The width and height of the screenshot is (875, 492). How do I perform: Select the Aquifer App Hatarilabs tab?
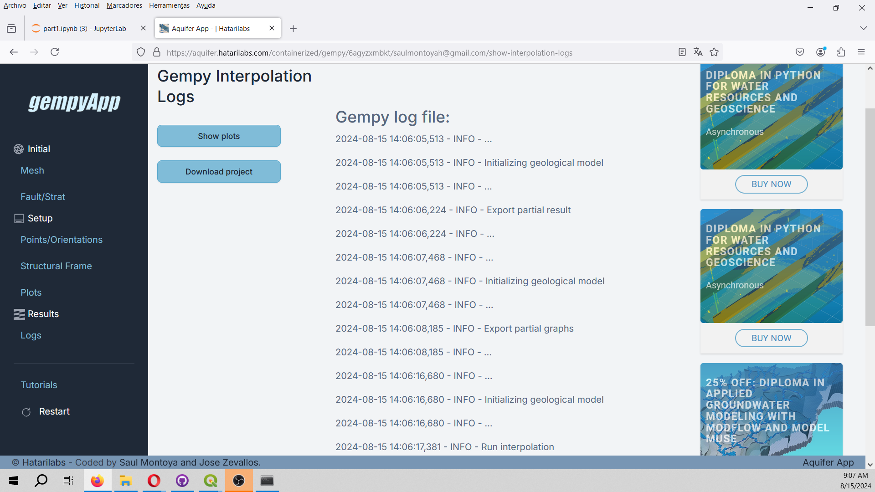(211, 28)
